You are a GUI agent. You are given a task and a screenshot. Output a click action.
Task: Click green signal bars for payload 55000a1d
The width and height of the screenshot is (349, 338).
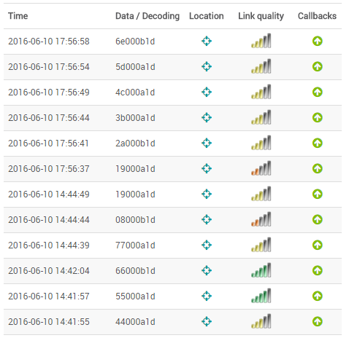261,296
